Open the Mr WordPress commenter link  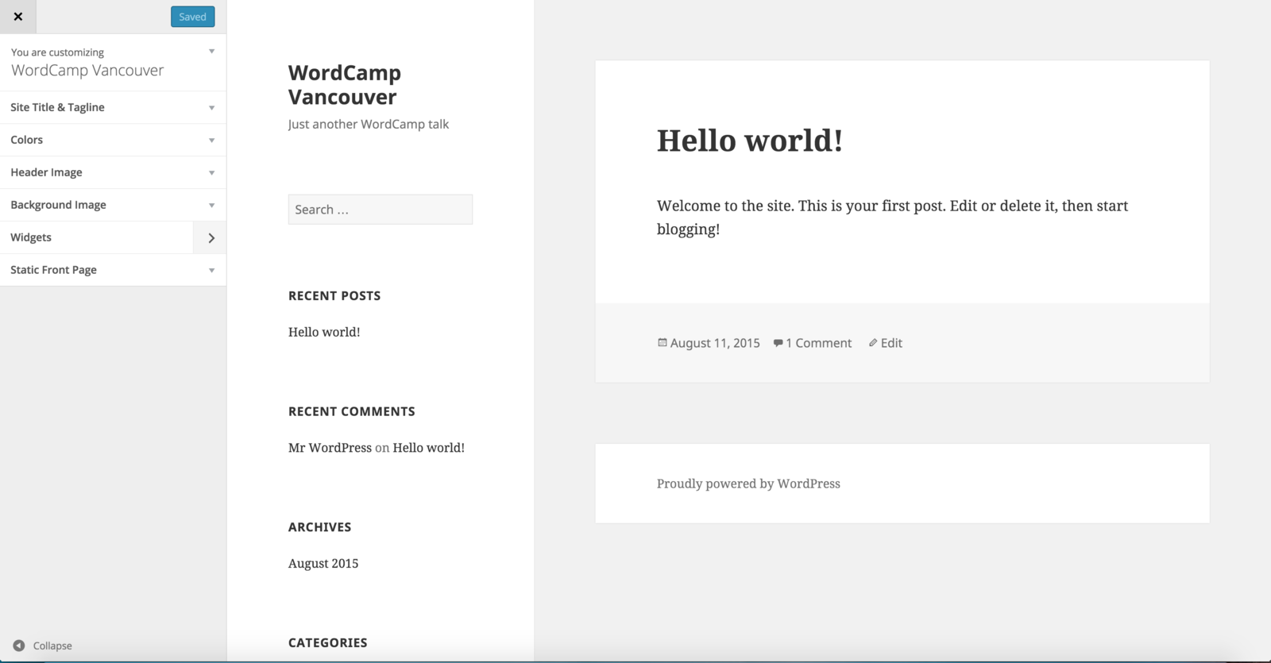(x=330, y=448)
